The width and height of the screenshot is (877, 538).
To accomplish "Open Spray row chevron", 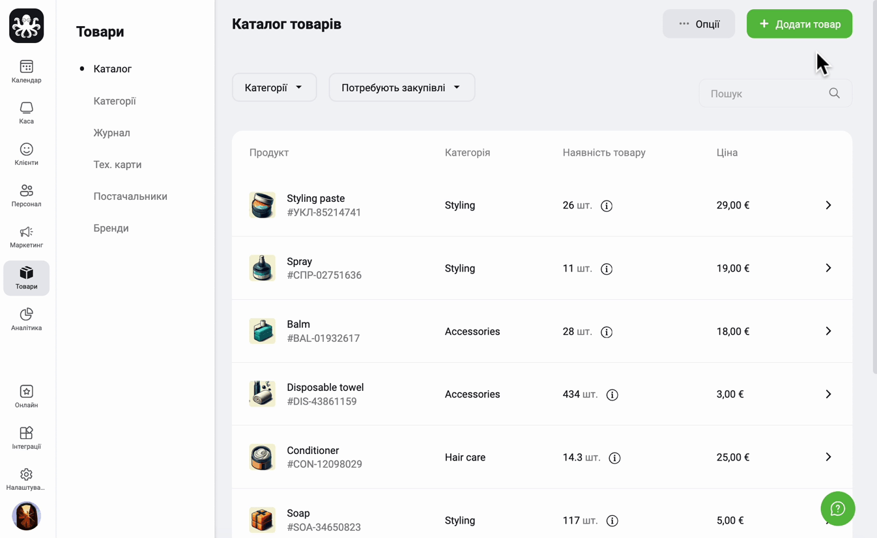I will pyautogui.click(x=828, y=268).
